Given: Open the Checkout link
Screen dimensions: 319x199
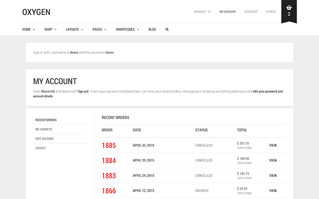Looking at the screenshot, I should [251, 12].
